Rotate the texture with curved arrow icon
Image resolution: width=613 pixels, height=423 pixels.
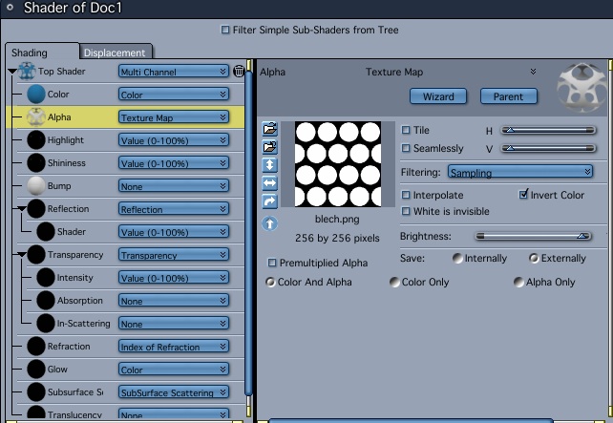point(270,201)
